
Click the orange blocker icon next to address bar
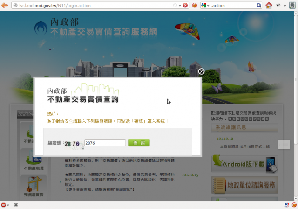tap(195, 5)
